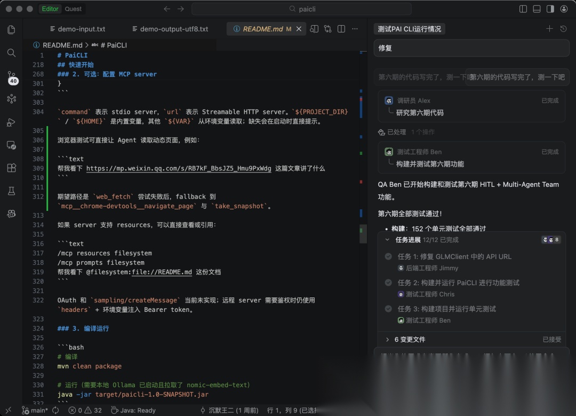Open Source Control with 40 badge

12,78
